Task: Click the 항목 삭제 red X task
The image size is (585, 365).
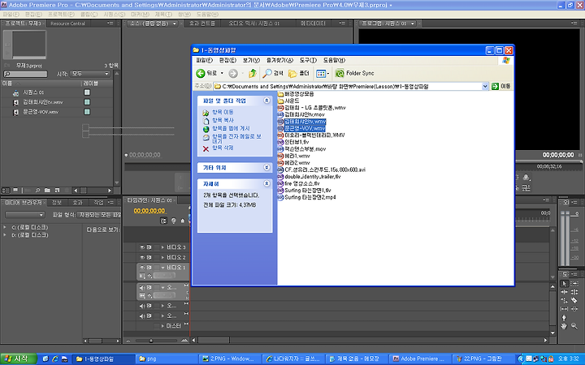Action: [206, 148]
